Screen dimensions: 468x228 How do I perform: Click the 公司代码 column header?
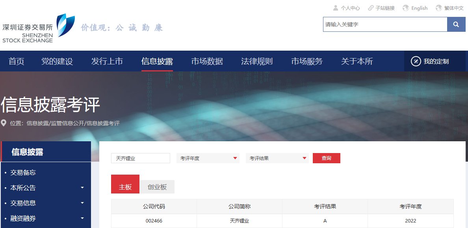click(x=154, y=206)
